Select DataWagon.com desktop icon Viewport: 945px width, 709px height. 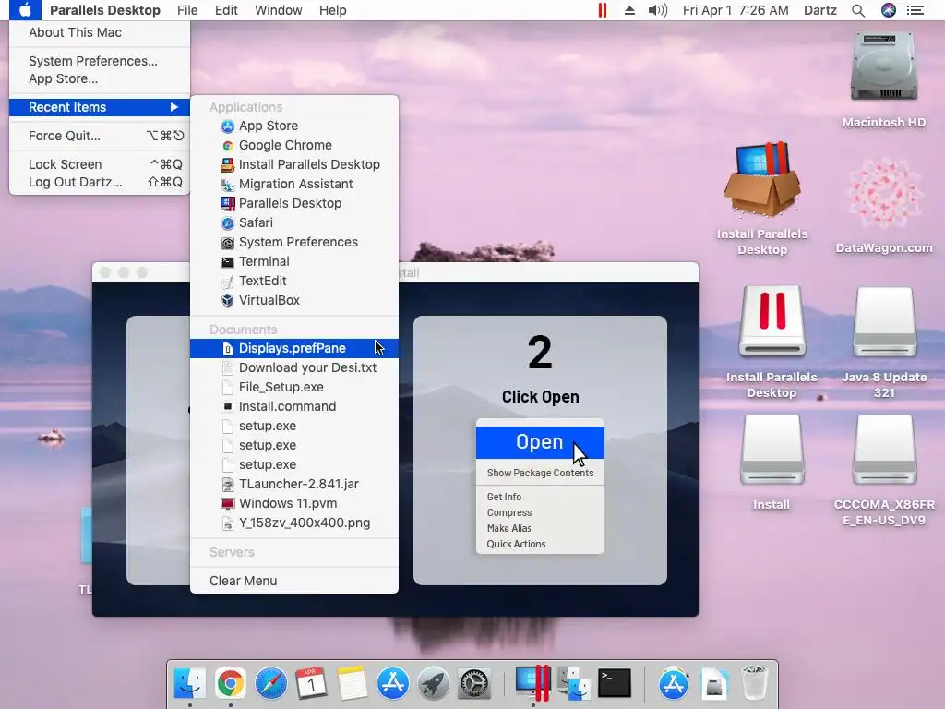[x=884, y=193]
